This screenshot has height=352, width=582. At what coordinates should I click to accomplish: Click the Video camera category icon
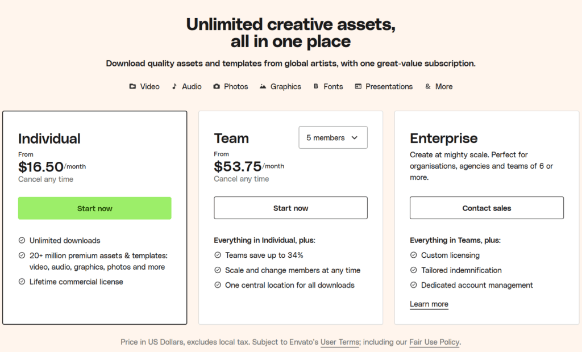133,86
